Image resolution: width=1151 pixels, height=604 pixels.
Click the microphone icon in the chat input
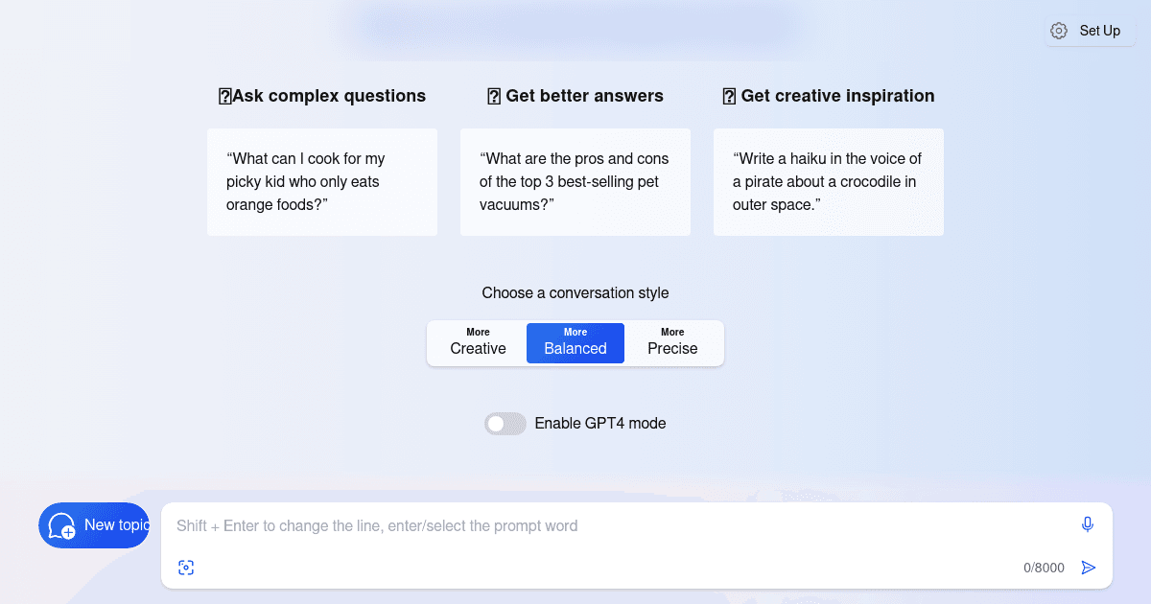pyautogui.click(x=1087, y=524)
